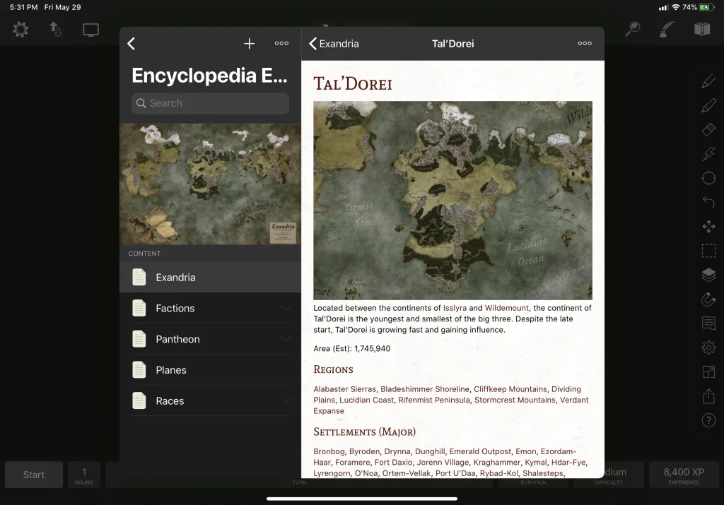Open the Jorenn Village settlement link

pyautogui.click(x=443, y=463)
